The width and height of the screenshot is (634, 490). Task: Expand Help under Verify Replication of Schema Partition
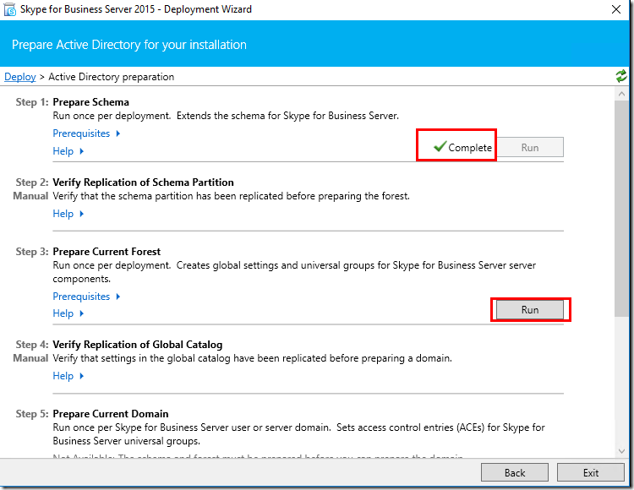point(68,214)
